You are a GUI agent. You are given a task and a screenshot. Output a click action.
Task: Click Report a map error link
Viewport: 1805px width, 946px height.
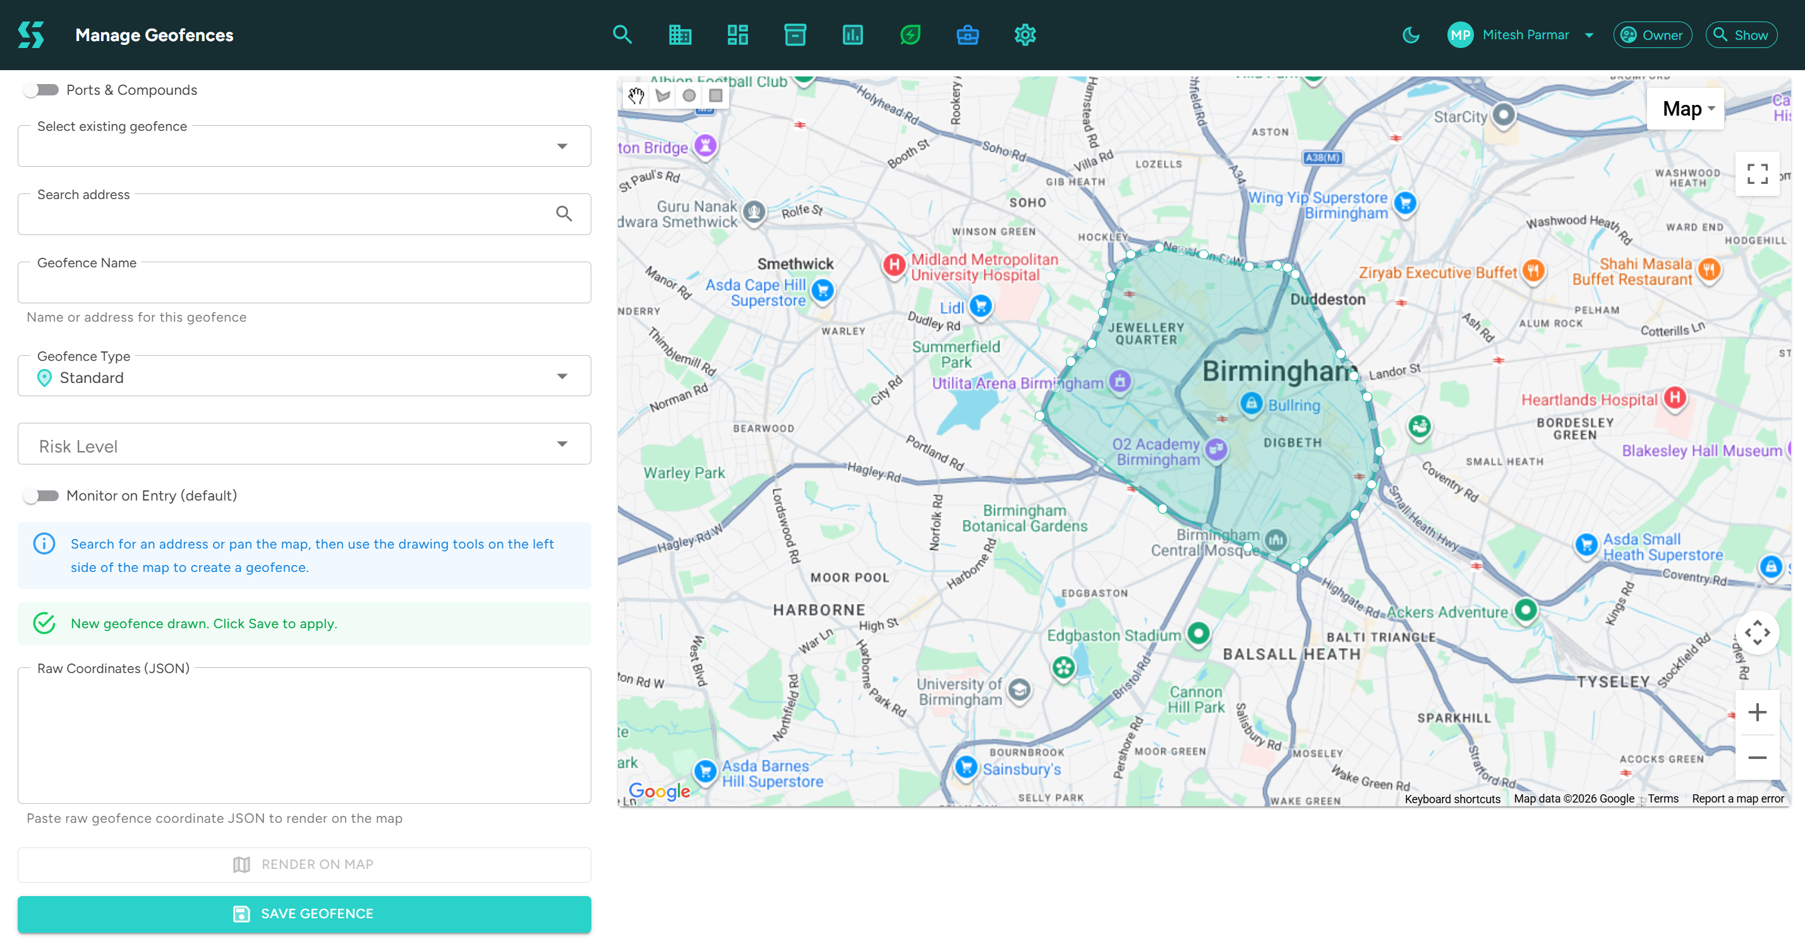point(1738,799)
